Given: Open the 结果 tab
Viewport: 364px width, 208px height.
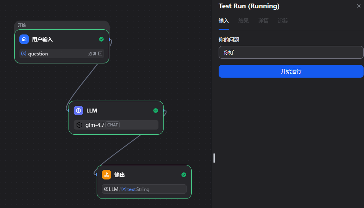Looking at the screenshot, I should click(x=244, y=21).
